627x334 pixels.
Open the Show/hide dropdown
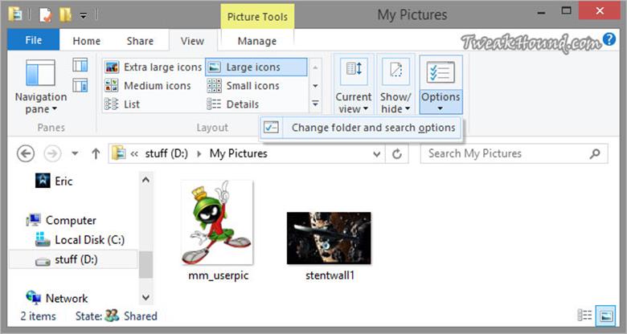[395, 84]
